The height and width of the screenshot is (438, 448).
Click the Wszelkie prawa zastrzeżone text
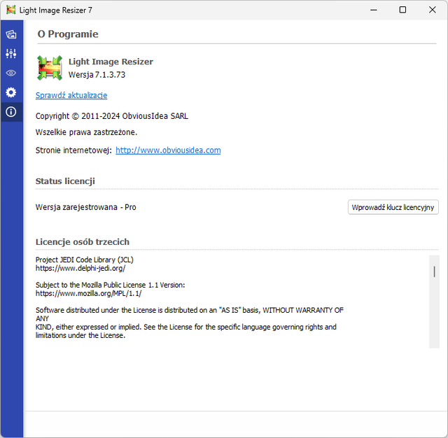(x=86, y=132)
